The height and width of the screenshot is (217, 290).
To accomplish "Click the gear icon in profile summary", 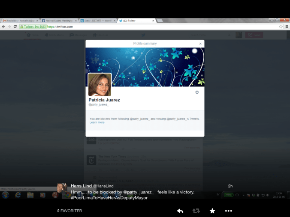I will click(x=197, y=92).
